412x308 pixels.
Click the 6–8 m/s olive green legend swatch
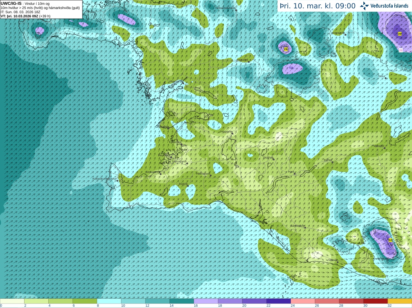[x=85, y=301]
